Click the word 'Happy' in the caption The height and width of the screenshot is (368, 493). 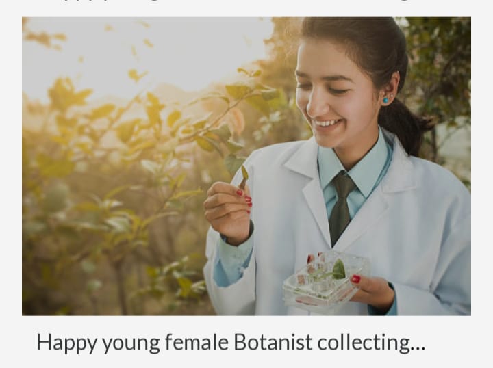pyautogui.click(x=66, y=343)
